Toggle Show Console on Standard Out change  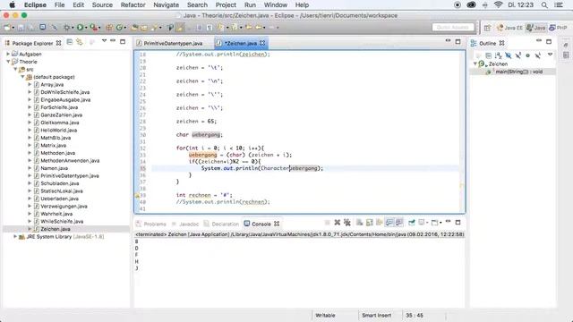coord(389,223)
